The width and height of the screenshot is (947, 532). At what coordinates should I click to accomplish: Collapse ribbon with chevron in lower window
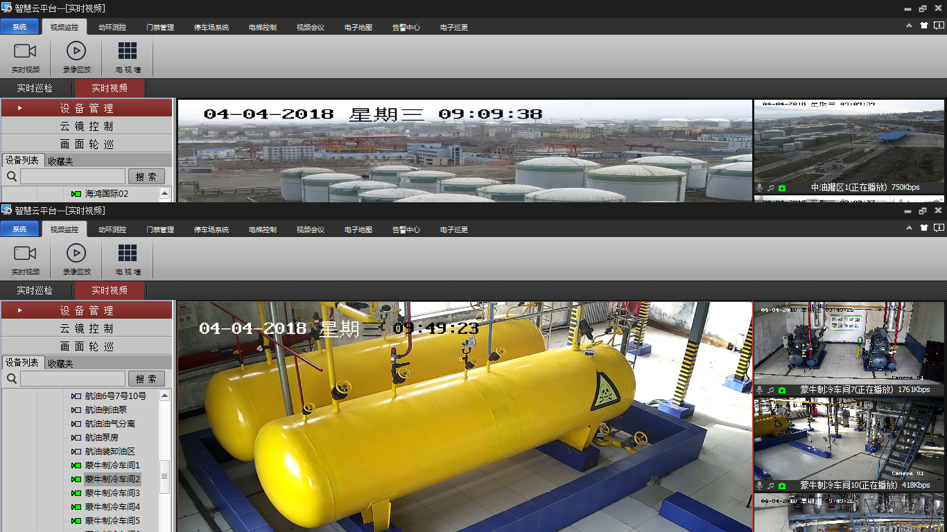[909, 228]
